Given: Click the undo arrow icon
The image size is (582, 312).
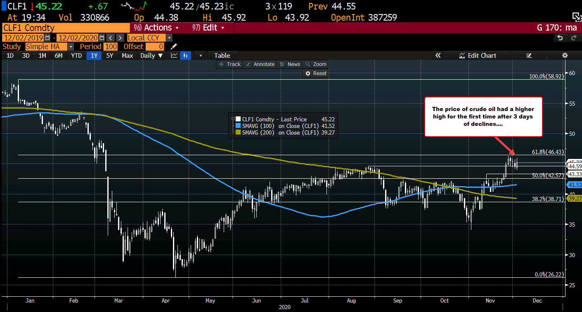Looking at the screenshot, I should 560,38.
